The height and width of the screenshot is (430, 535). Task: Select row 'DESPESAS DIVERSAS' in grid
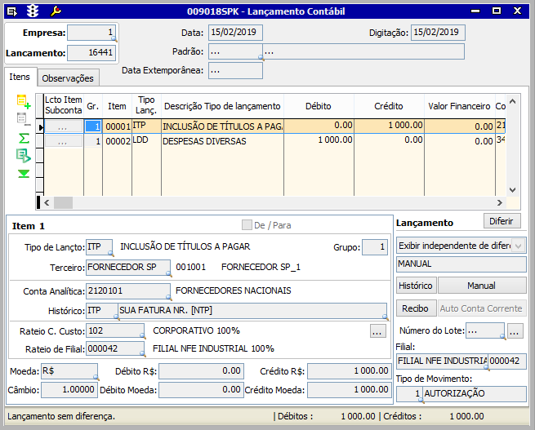[x=274, y=141]
